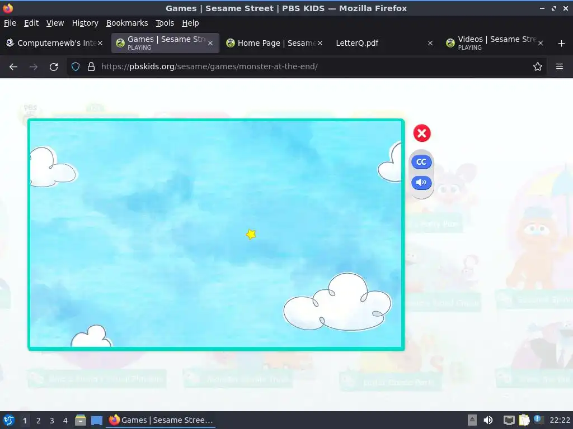Close the Computernewb's tab

(x=100, y=43)
